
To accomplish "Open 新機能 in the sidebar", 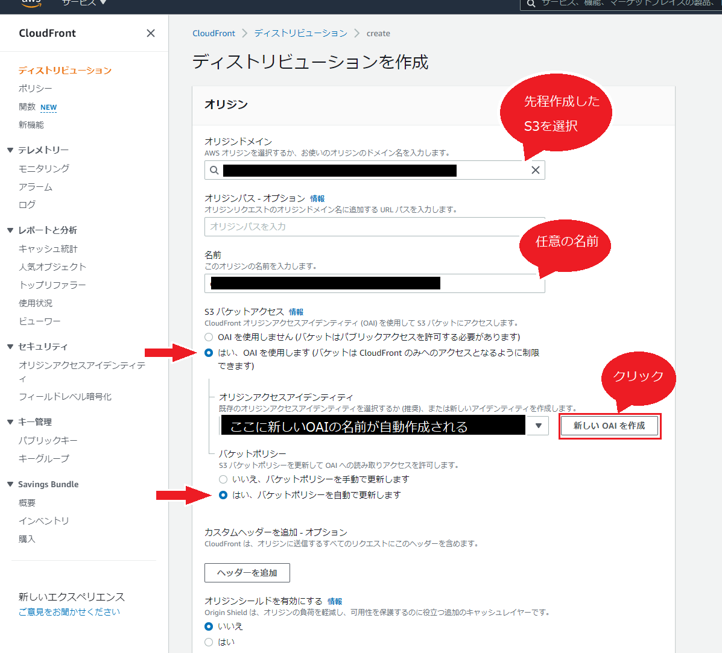I will pos(31,125).
